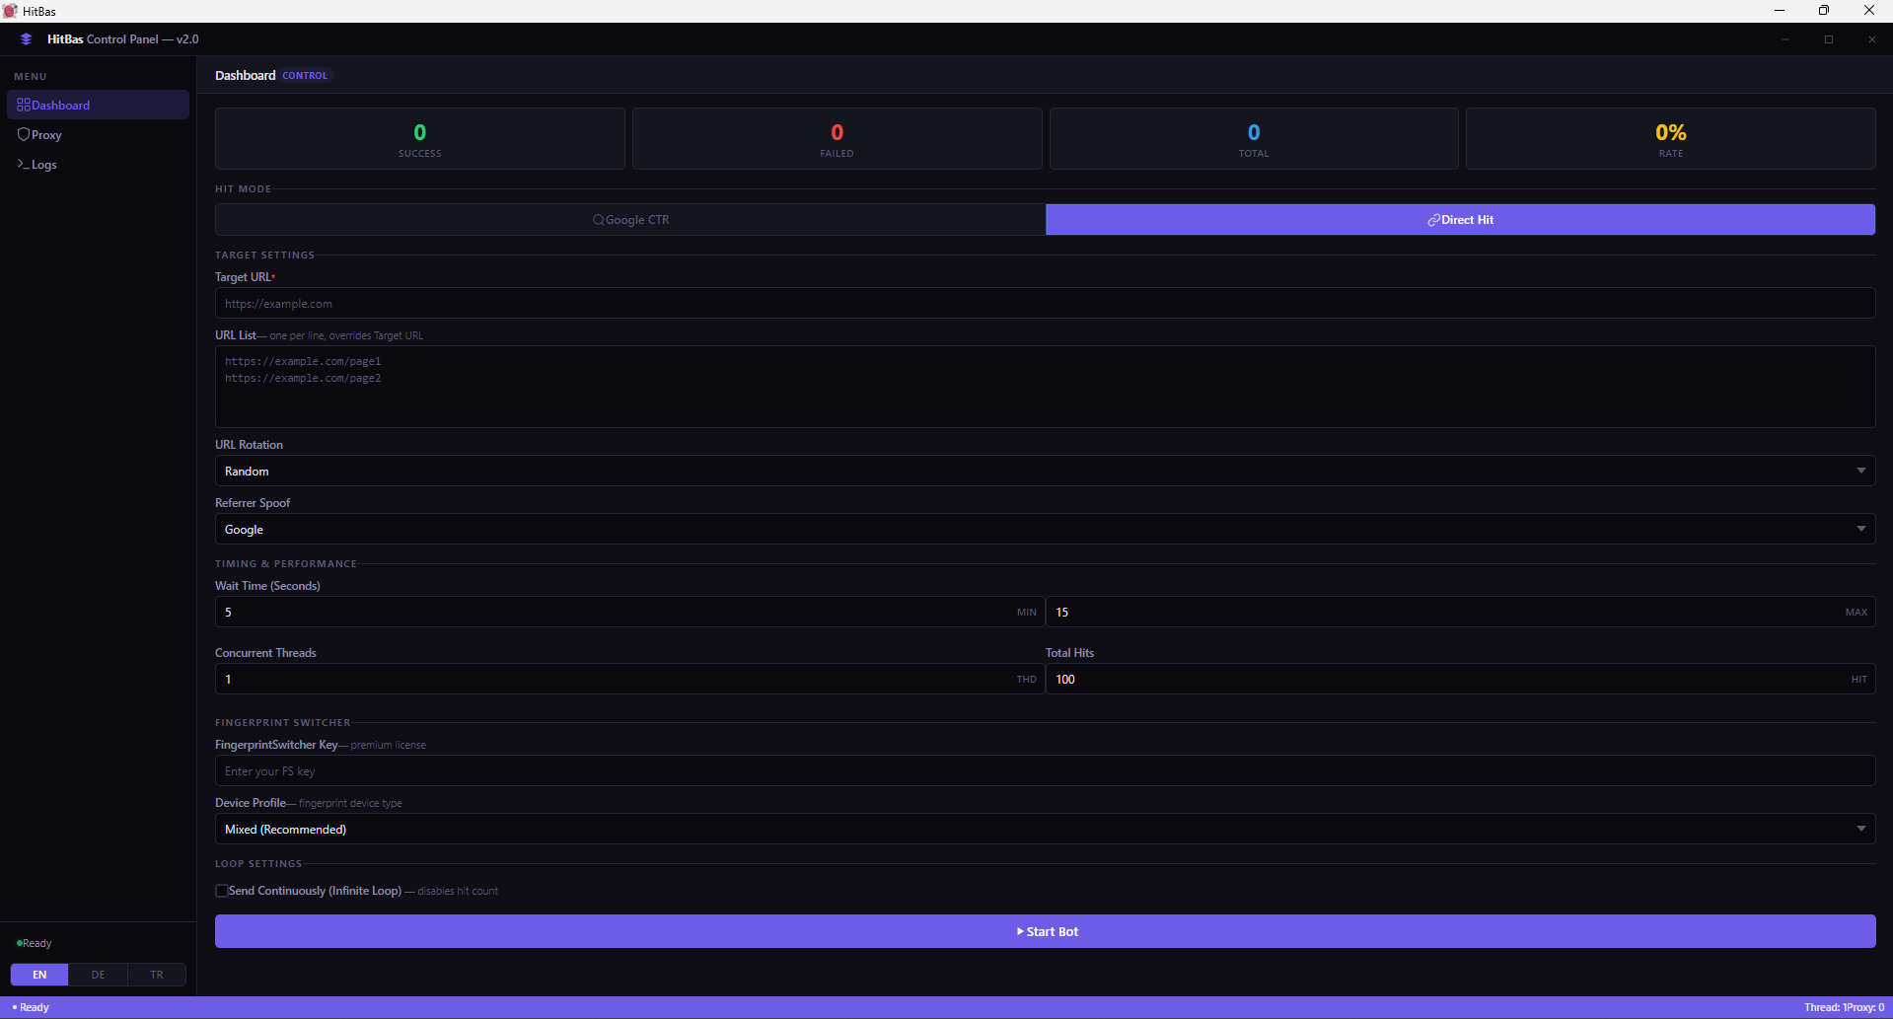Select the EN language button
Viewport: 1893px width, 1019px height.
coord(38,974)
